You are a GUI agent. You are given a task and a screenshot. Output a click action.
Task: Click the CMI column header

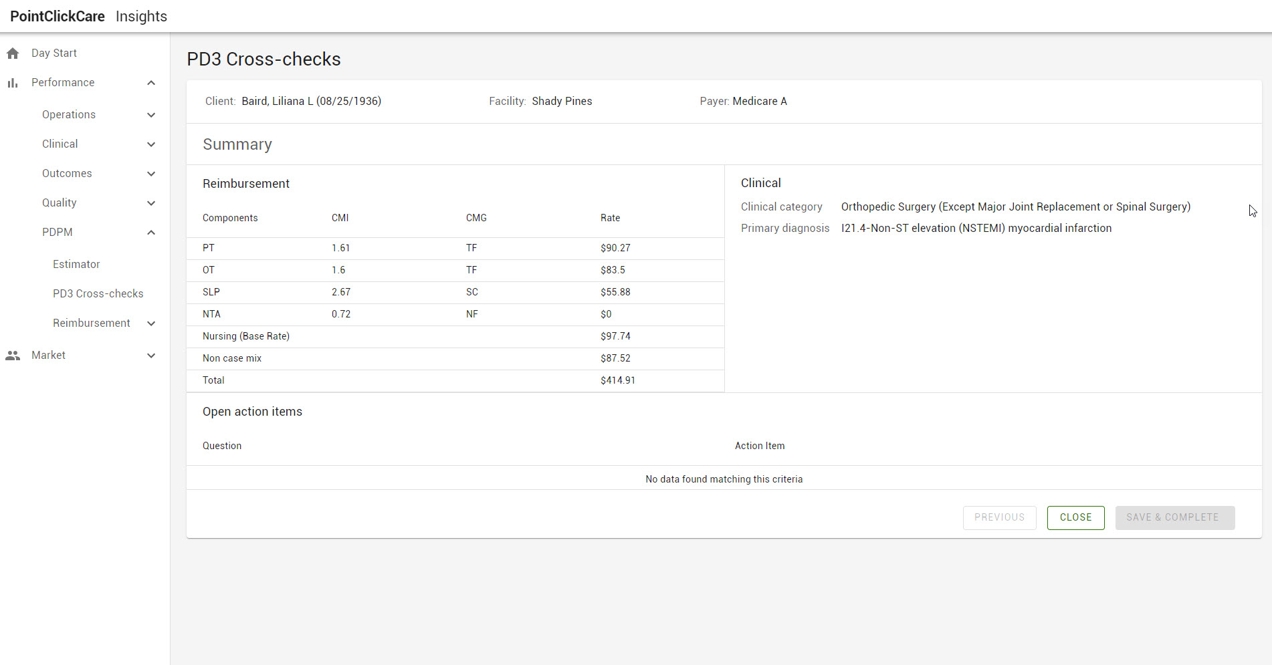click(x=340, y=218)
